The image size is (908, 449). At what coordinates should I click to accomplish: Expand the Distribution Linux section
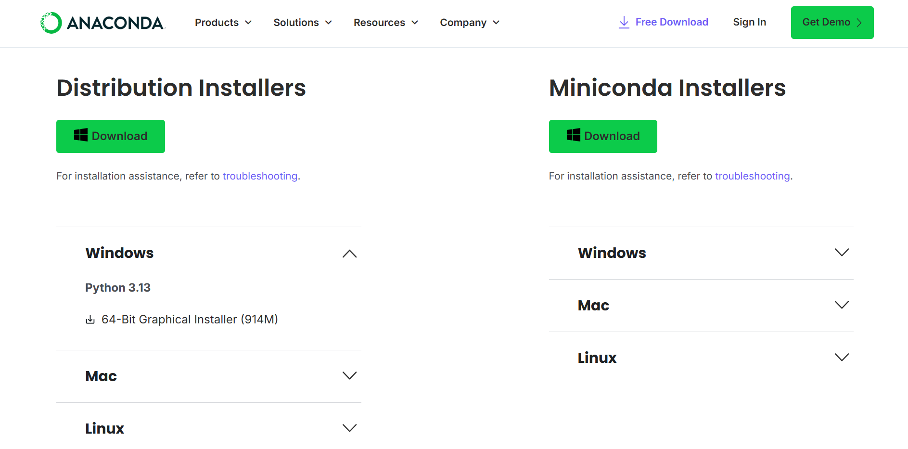[209, 428]
